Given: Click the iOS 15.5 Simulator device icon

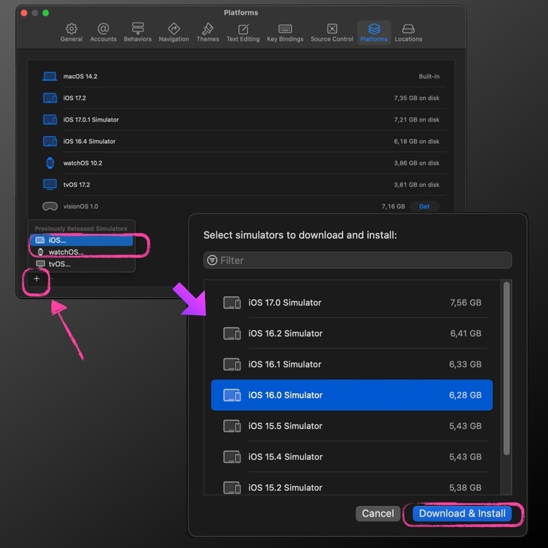Looking at the screenshot, I should pyautogui.click(x=232, y=426).
